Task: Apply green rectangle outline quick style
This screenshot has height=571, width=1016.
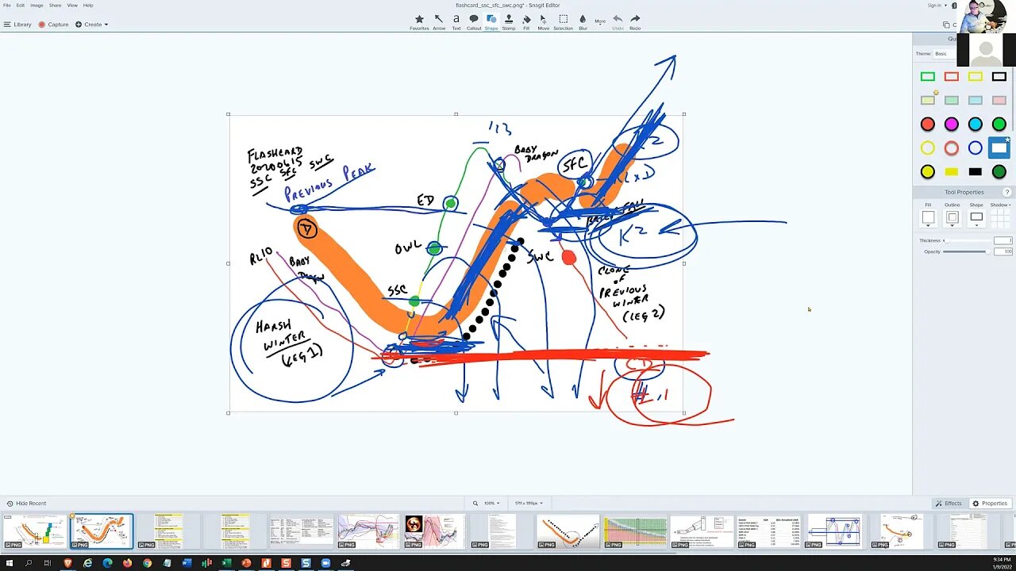Action: [928, 77]
